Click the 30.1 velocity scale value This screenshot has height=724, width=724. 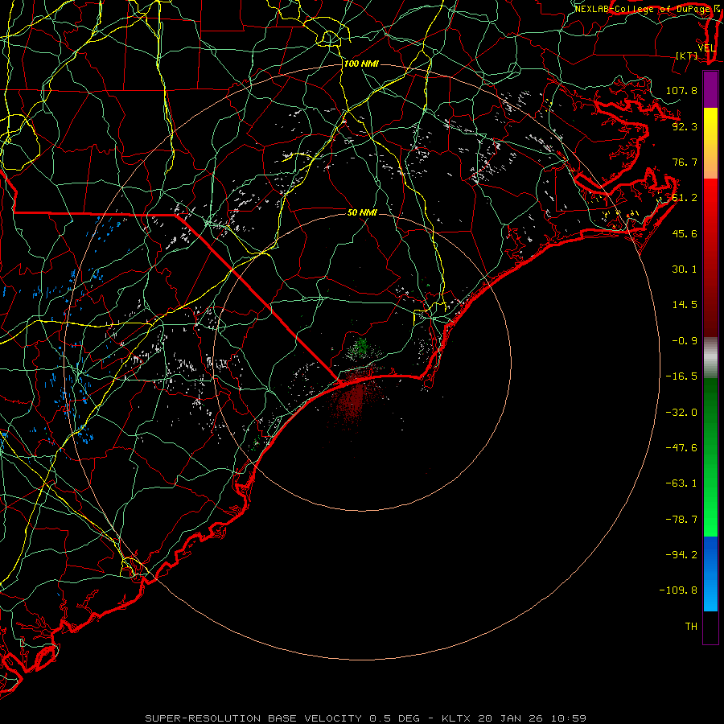click(685, 269)
